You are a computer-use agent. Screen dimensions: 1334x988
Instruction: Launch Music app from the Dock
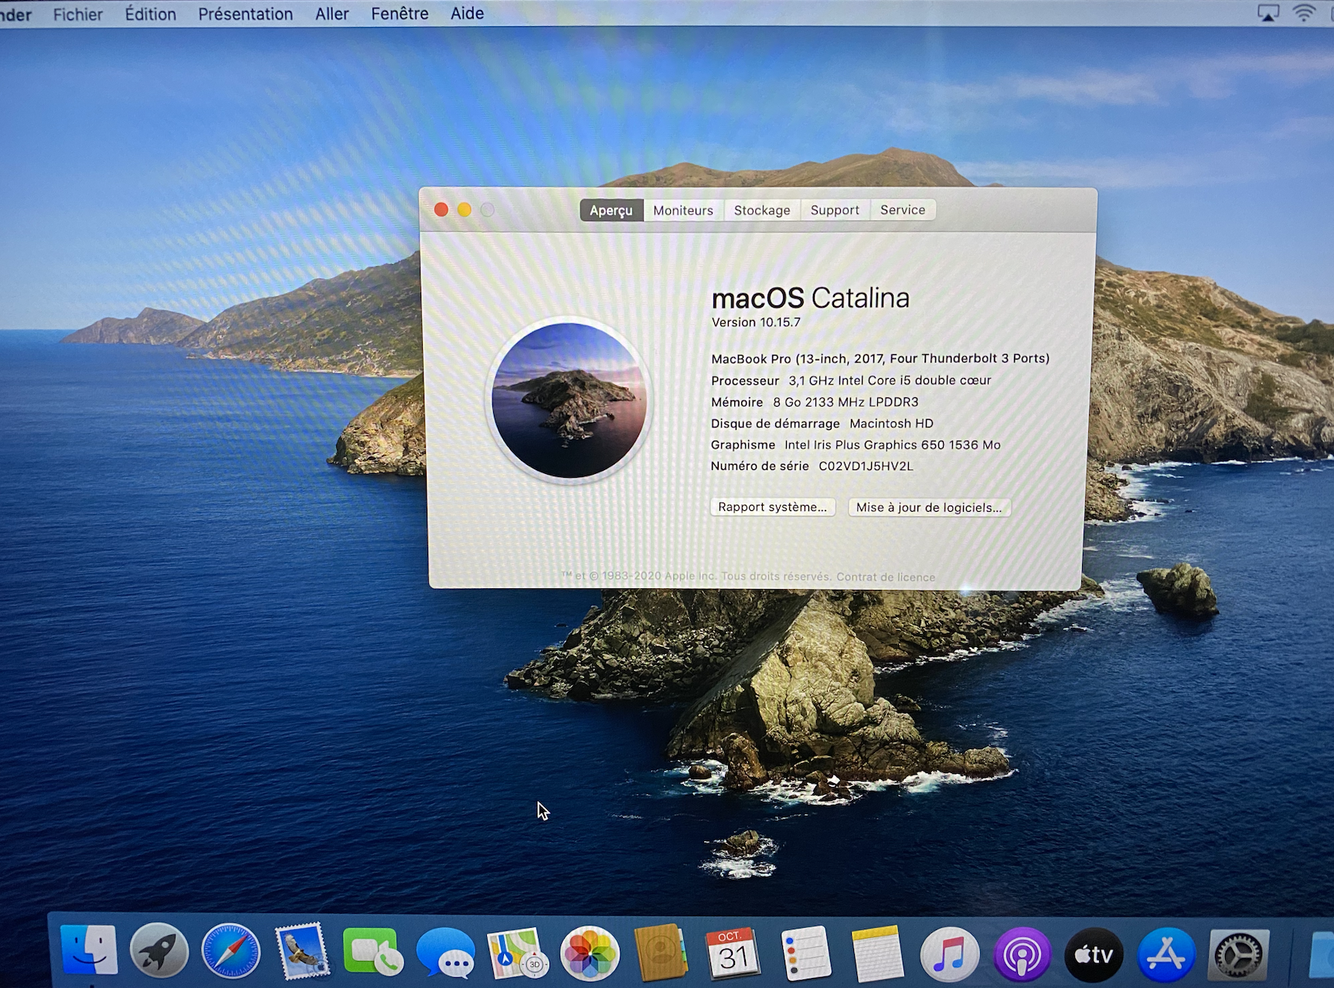(949, 955)
